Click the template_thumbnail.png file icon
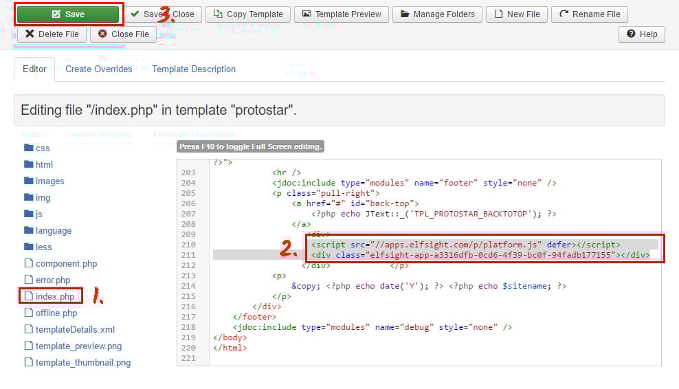Screen dimensions: 679x389 click(29, 362)
